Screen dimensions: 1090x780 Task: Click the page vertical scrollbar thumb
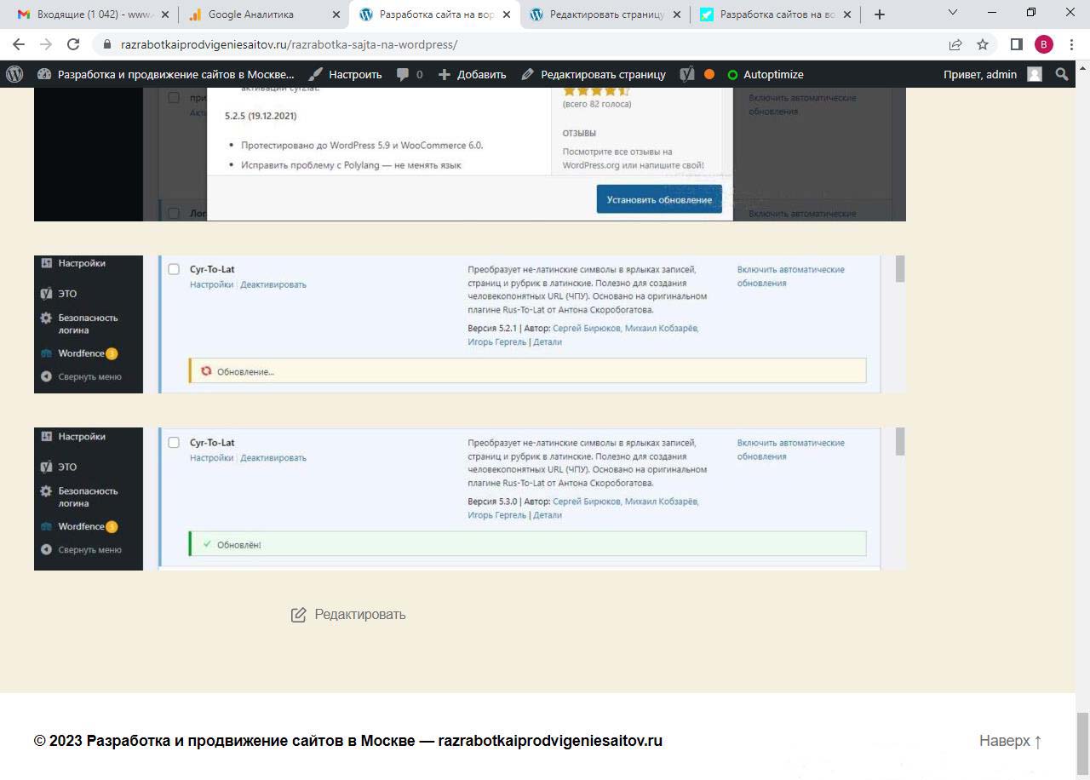click(x=1082, y=739)
